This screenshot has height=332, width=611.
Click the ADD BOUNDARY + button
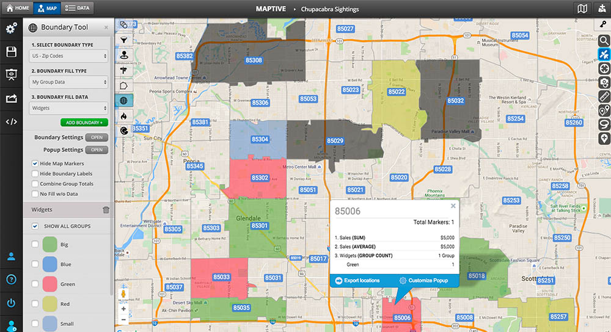click(84, 123)
